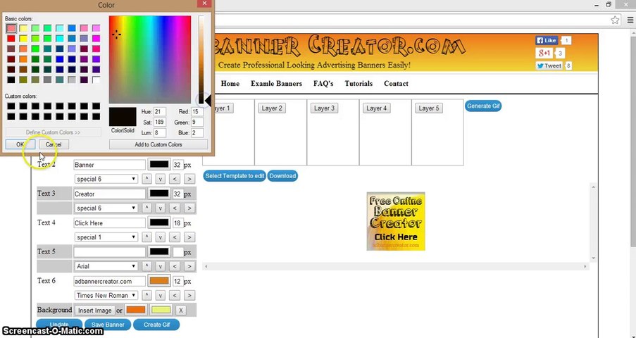636x338 pixels.
Task: Open Text 6 font dropdown Times New Roman
Action: click(x=106, y=295)
